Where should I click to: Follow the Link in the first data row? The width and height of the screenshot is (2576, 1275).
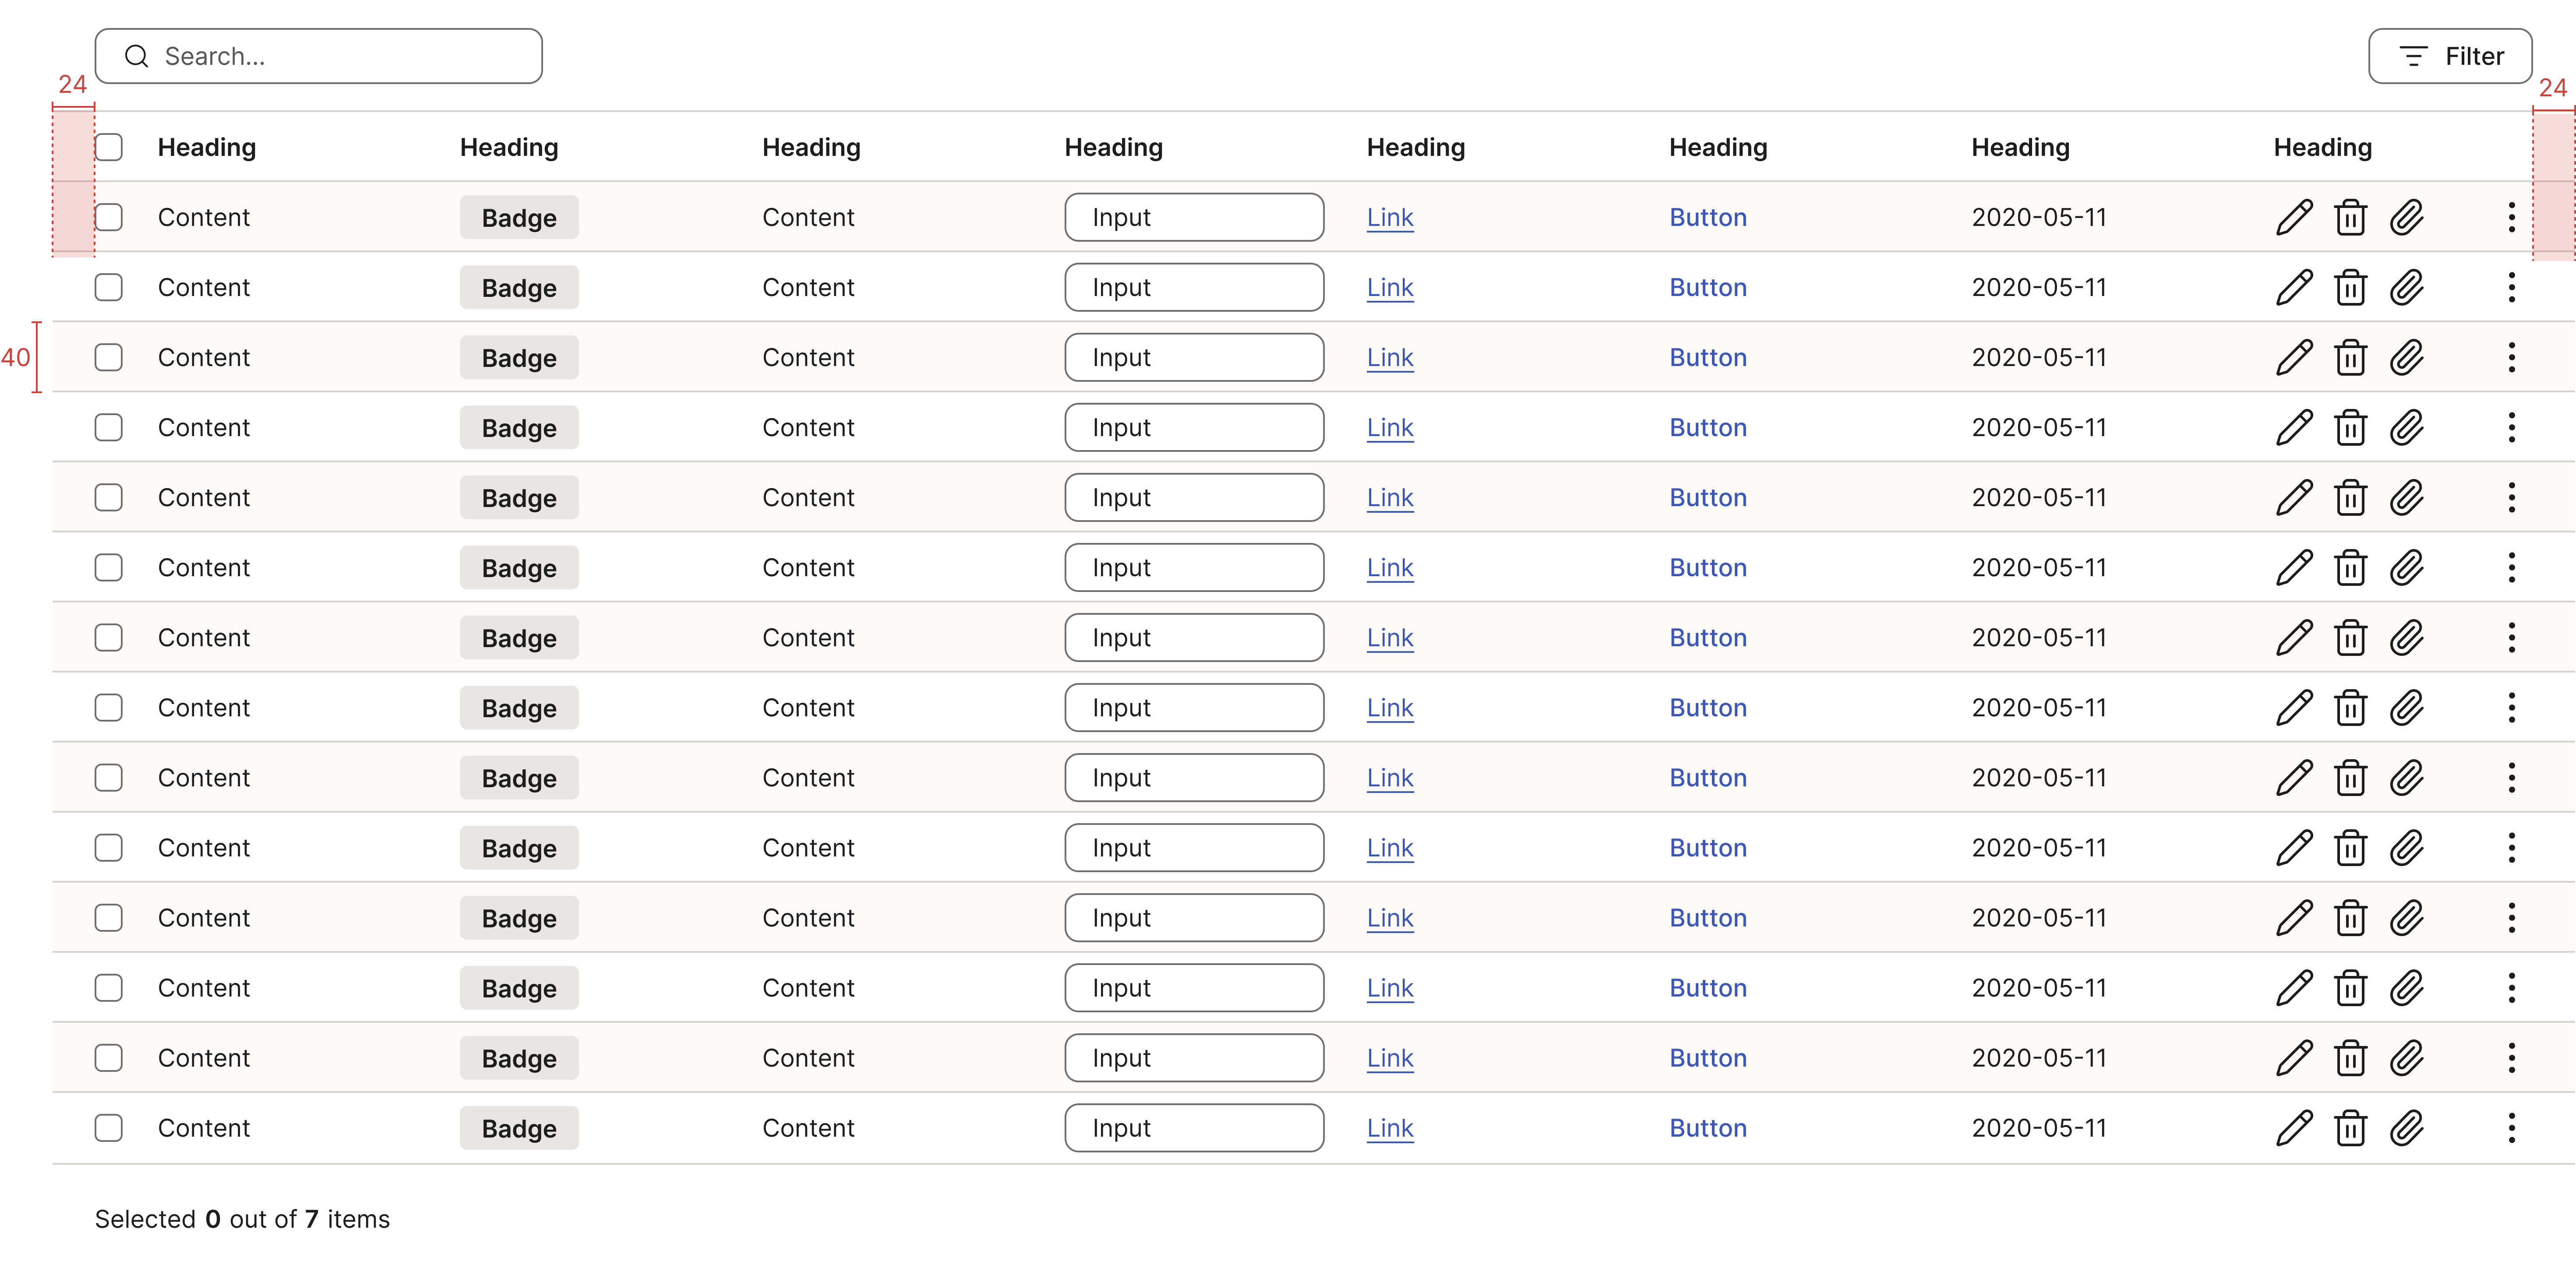(1390, 217)
